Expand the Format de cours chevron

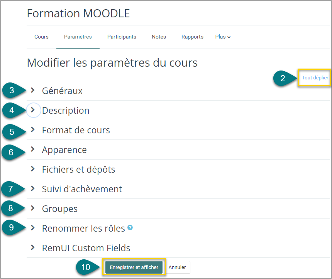(32, 129)
